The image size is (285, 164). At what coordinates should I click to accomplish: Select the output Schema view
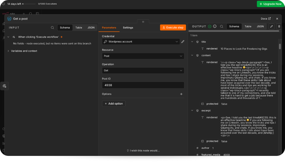(x=234, y=27)
